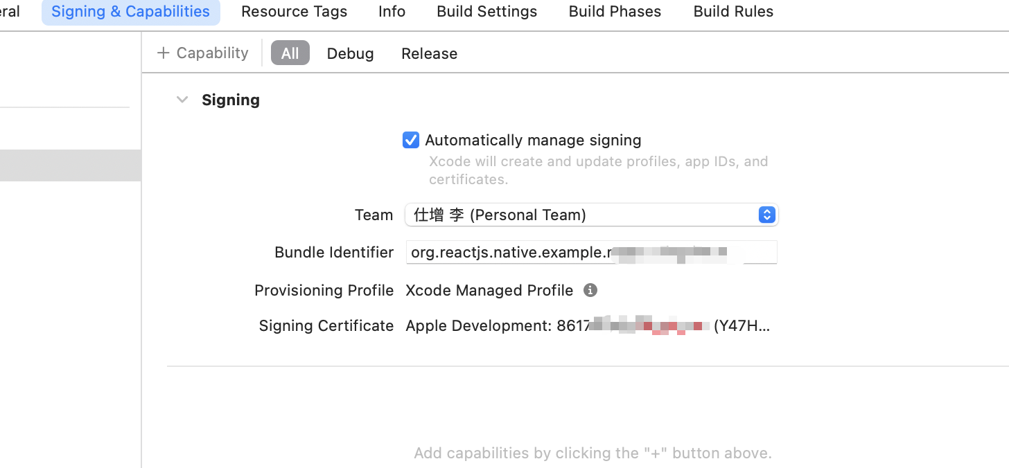Click the Xcode Managed Profile text
This screenshot has height=468, width=1009.
tap(489, 290)
